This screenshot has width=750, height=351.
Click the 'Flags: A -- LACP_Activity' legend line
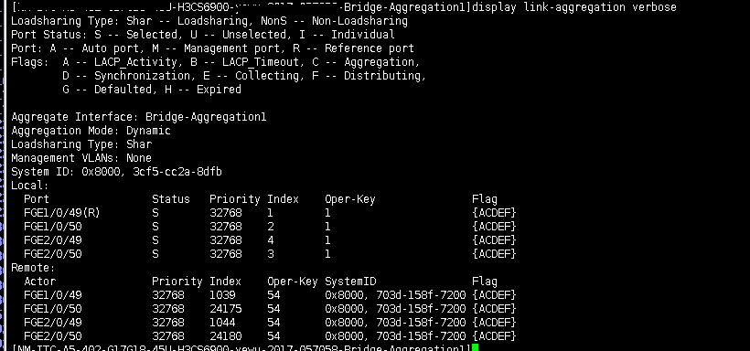click(215, 62)
